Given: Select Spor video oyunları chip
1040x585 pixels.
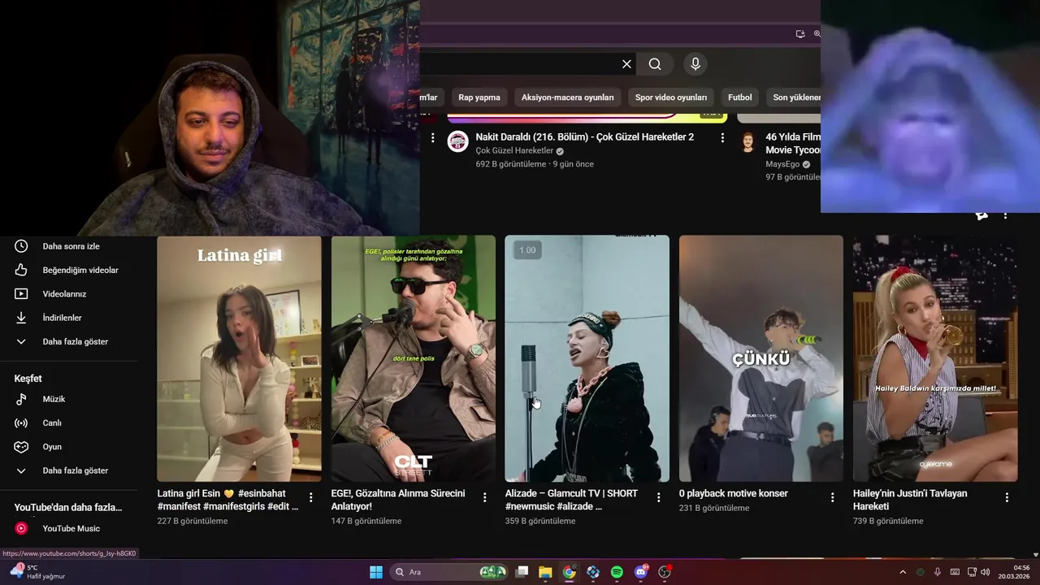Looking at the screenshot, I should pos(671,97).
